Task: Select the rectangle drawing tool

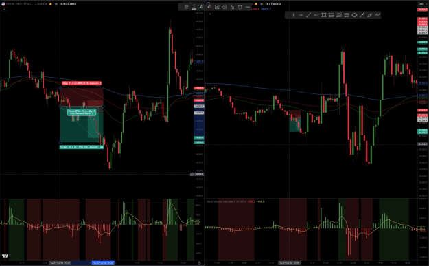Action: click(324, 15)
